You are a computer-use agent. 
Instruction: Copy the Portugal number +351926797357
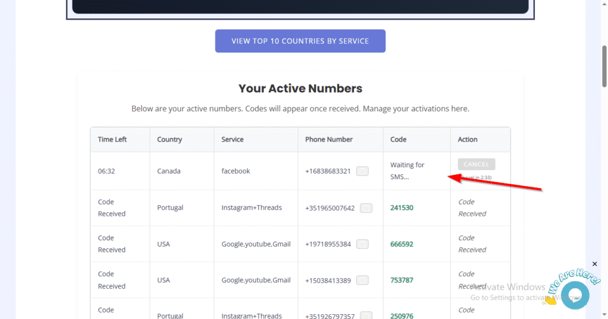pos(366,315)
